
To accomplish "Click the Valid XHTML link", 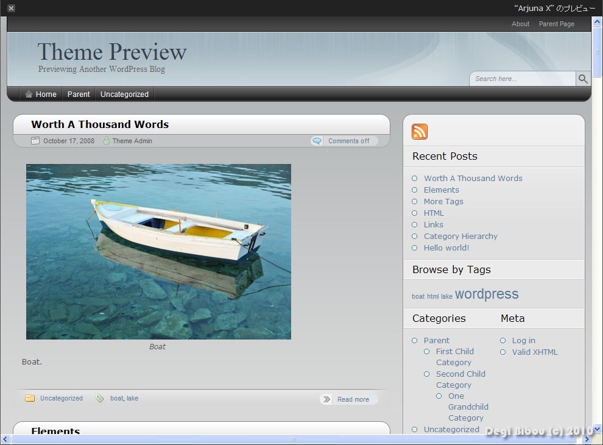I will tap(535, 352).
